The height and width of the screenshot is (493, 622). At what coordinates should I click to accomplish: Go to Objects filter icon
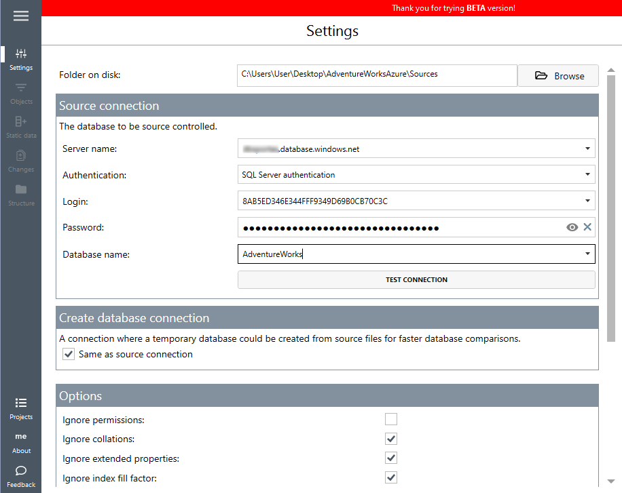(x=21, y=88)
